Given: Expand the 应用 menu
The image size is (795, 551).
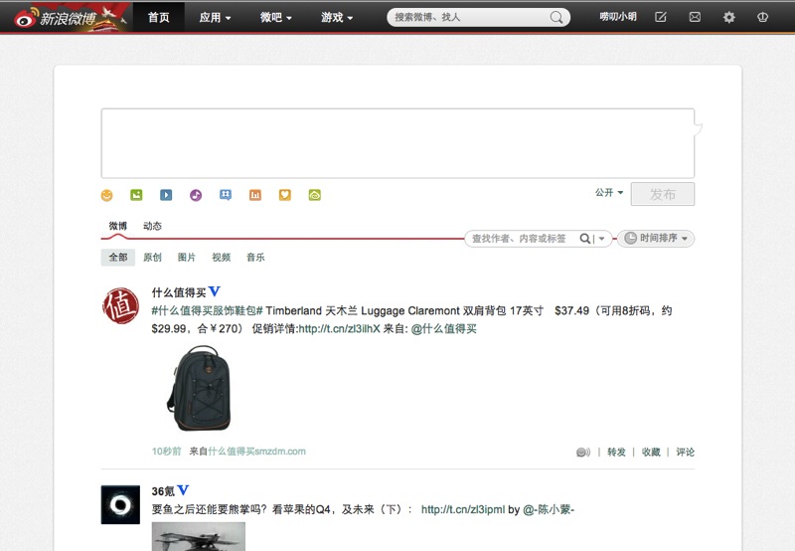Looking at the screenshot, I should coord(215,18).
